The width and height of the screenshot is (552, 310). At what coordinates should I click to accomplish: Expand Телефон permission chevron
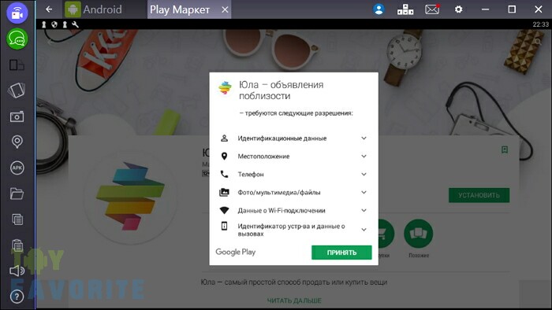(x=364, y=174)
